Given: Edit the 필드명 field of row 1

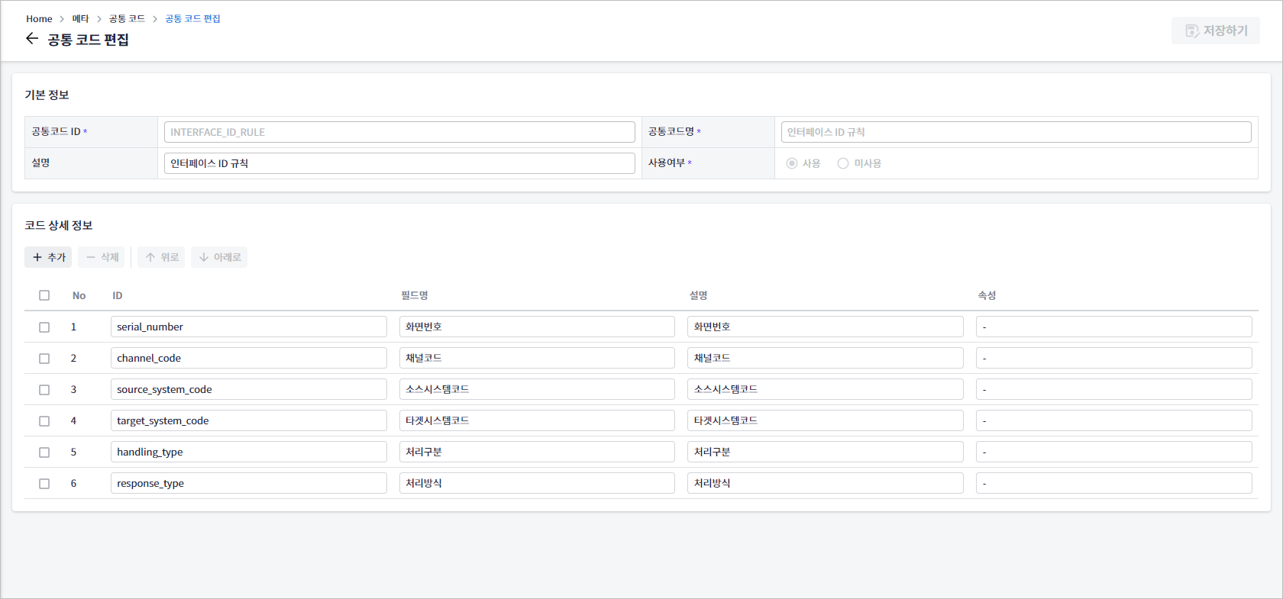Looking at the screenshot, I should [x=537, y=327].
